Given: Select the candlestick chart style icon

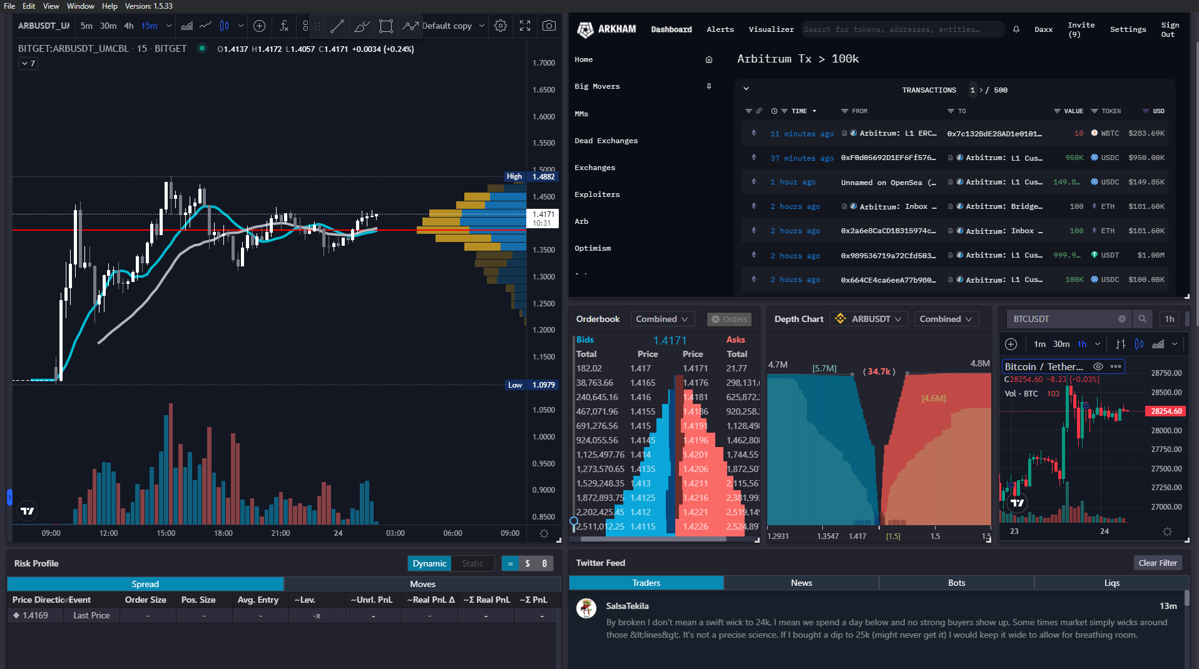Looking at the screenshot, I should 224,26.
